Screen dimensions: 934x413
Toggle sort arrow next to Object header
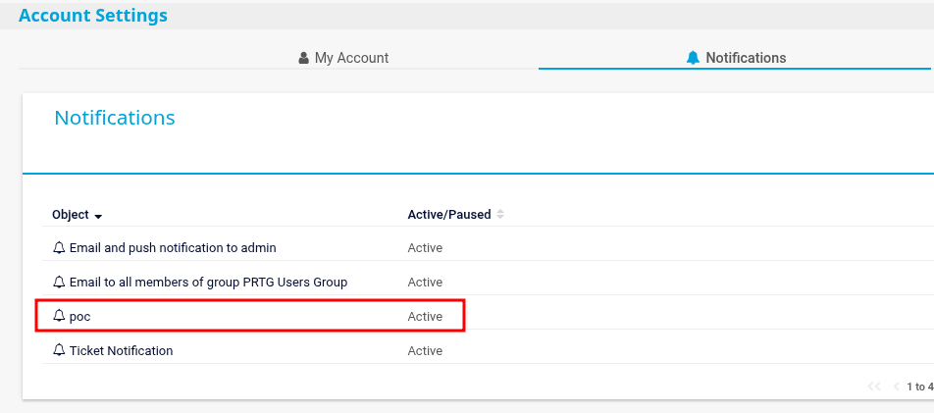click(98, 215)
